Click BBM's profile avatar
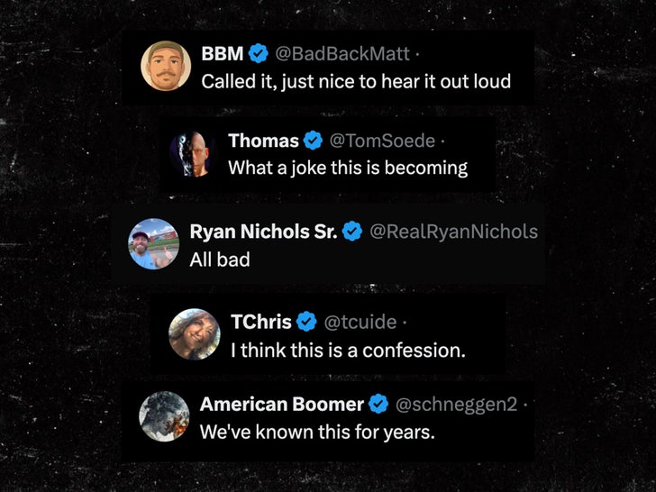Screen dimensions: 656x492 tap(166, 65)
